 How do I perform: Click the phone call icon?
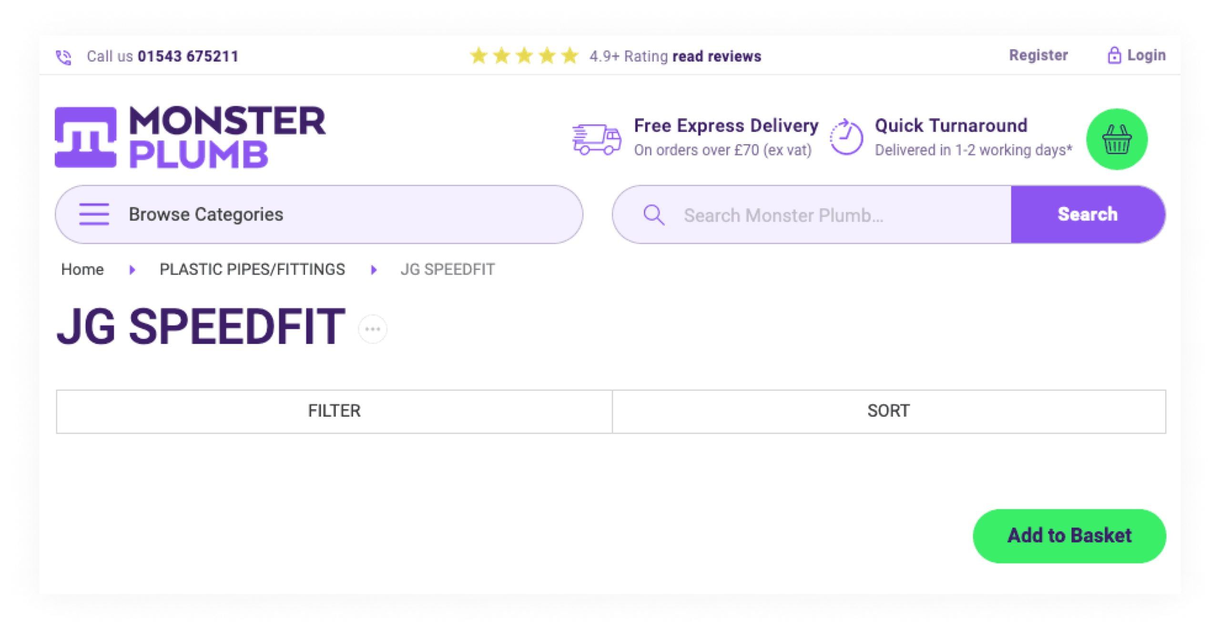pyautogui.click(x=64, y=57)
